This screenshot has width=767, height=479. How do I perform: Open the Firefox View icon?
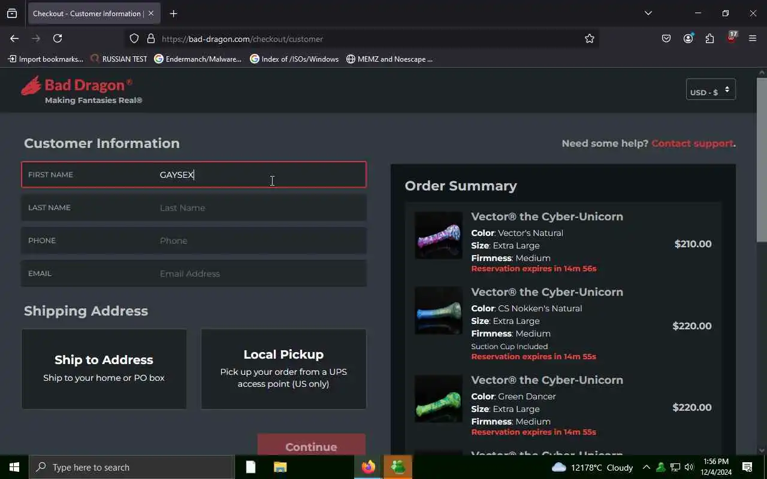[12, 13]
